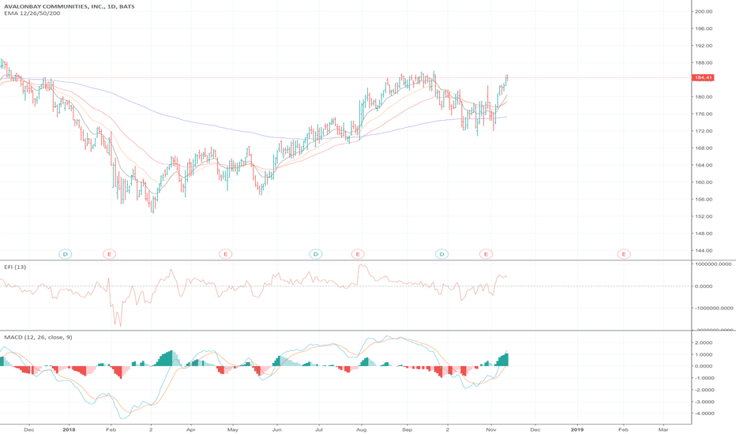Click the 164.00 price axis value

point(704,165)
